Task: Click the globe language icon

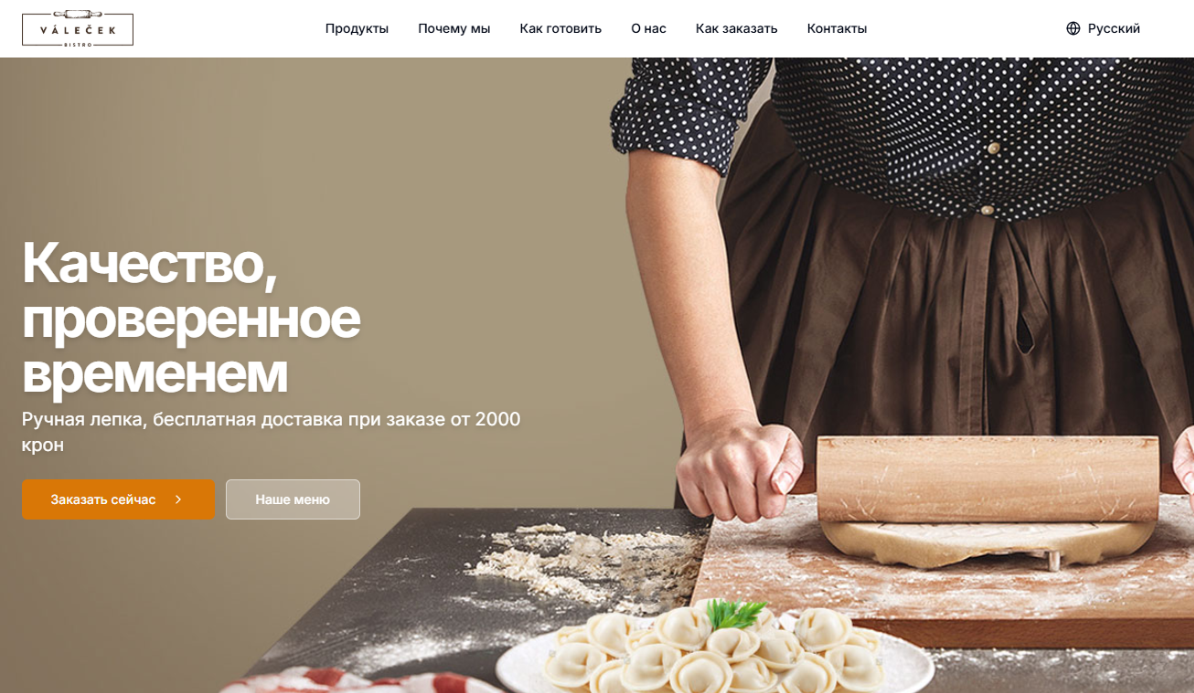Action: point(1073,28)
